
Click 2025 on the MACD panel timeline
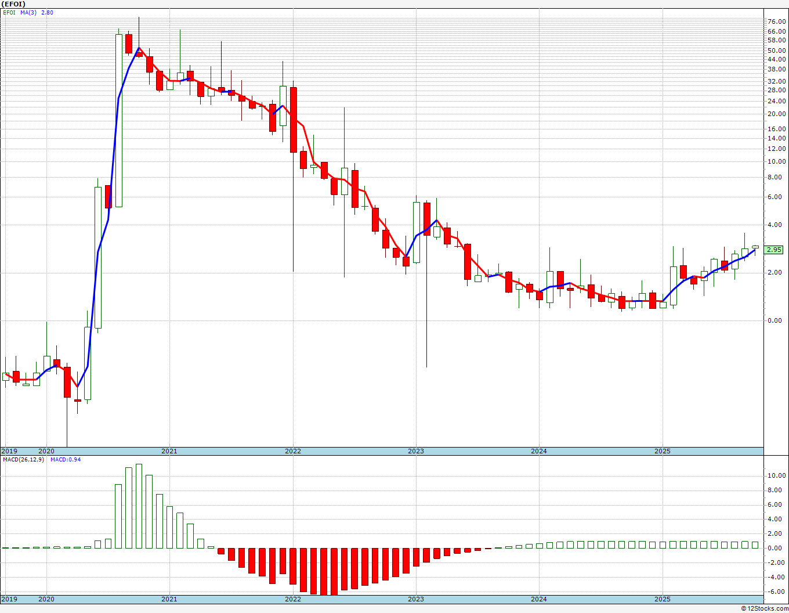coord(662,599)
